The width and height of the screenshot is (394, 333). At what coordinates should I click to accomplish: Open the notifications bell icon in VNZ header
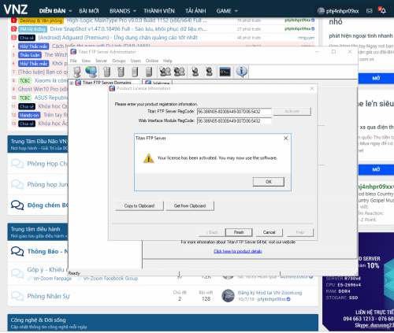coord(382,10)
